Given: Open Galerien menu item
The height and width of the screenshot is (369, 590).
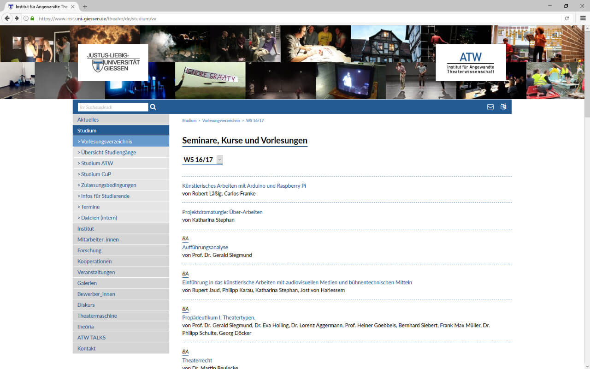Looking at the screenshot, I should 121,283.
